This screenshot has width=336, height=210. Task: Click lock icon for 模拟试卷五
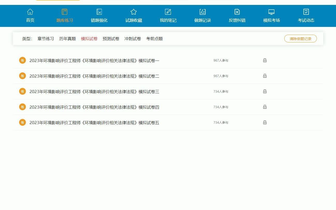click(265, 122)
